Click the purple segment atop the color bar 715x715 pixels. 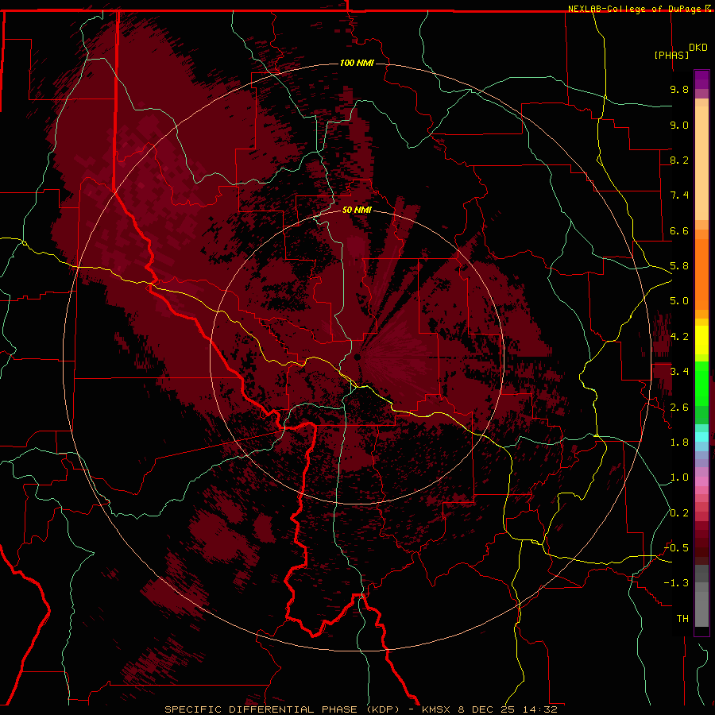(x=701, y=79)
